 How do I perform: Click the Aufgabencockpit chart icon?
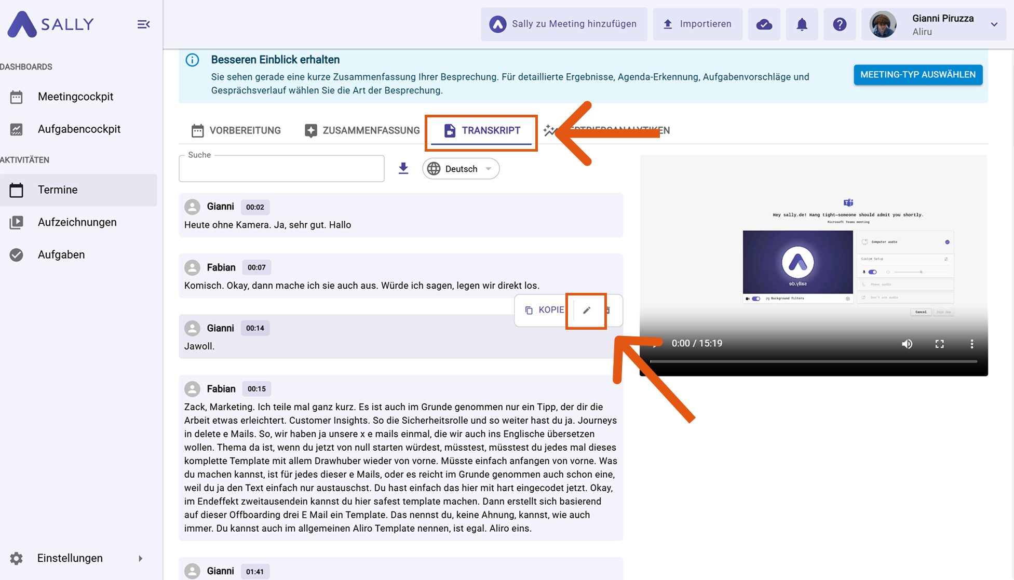(16, 129)
